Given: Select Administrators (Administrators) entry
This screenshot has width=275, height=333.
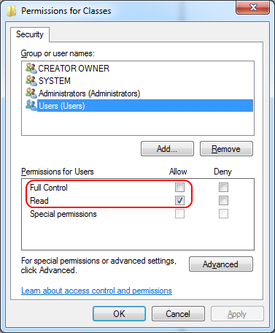Looking at the screenshot, I should point(89,93).
